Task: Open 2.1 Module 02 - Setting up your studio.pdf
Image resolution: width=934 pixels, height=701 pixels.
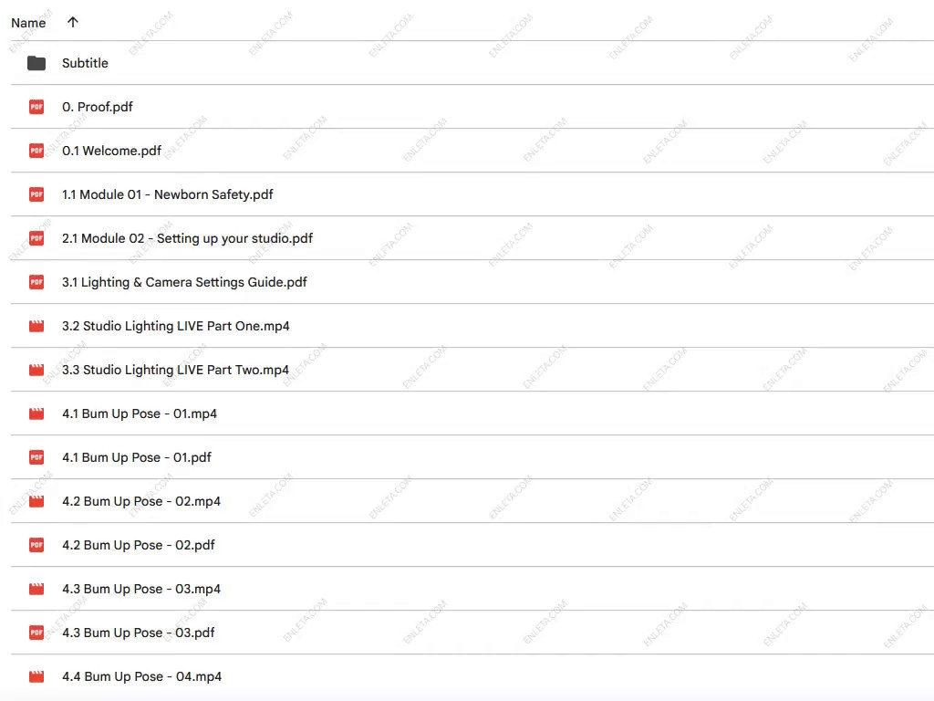Action: pyautogui.click(x=187, y=238)
